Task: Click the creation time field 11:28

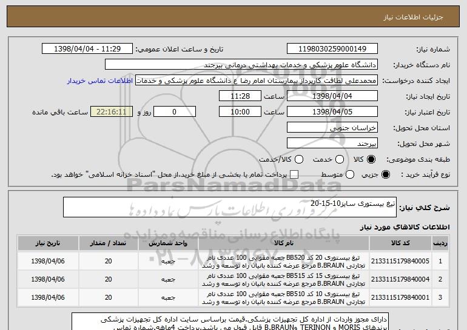Action: coord(240,96)
